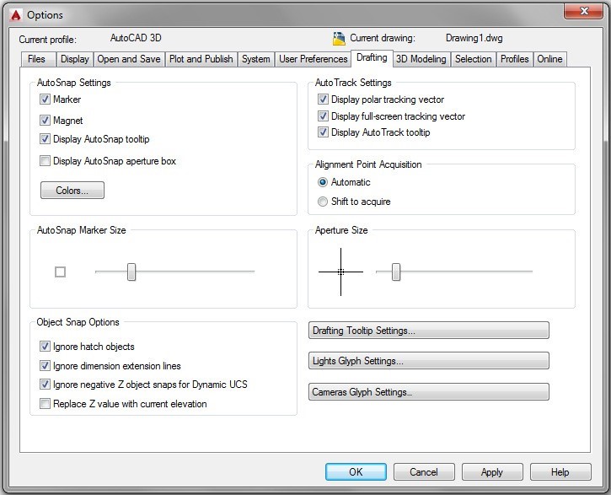Click the AutoSnap Marker Size slider handle
Viewport: 611px width, 495px height.
131,272
